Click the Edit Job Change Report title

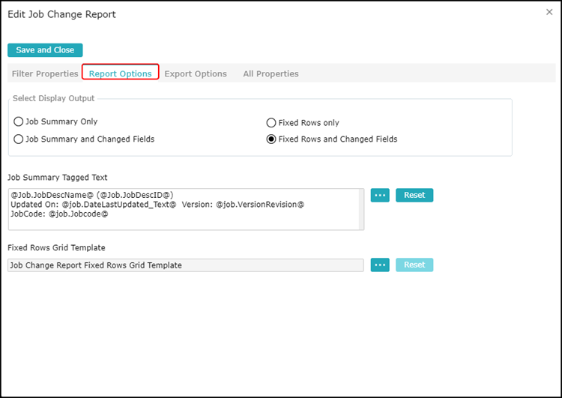click(x=61, y=14)
